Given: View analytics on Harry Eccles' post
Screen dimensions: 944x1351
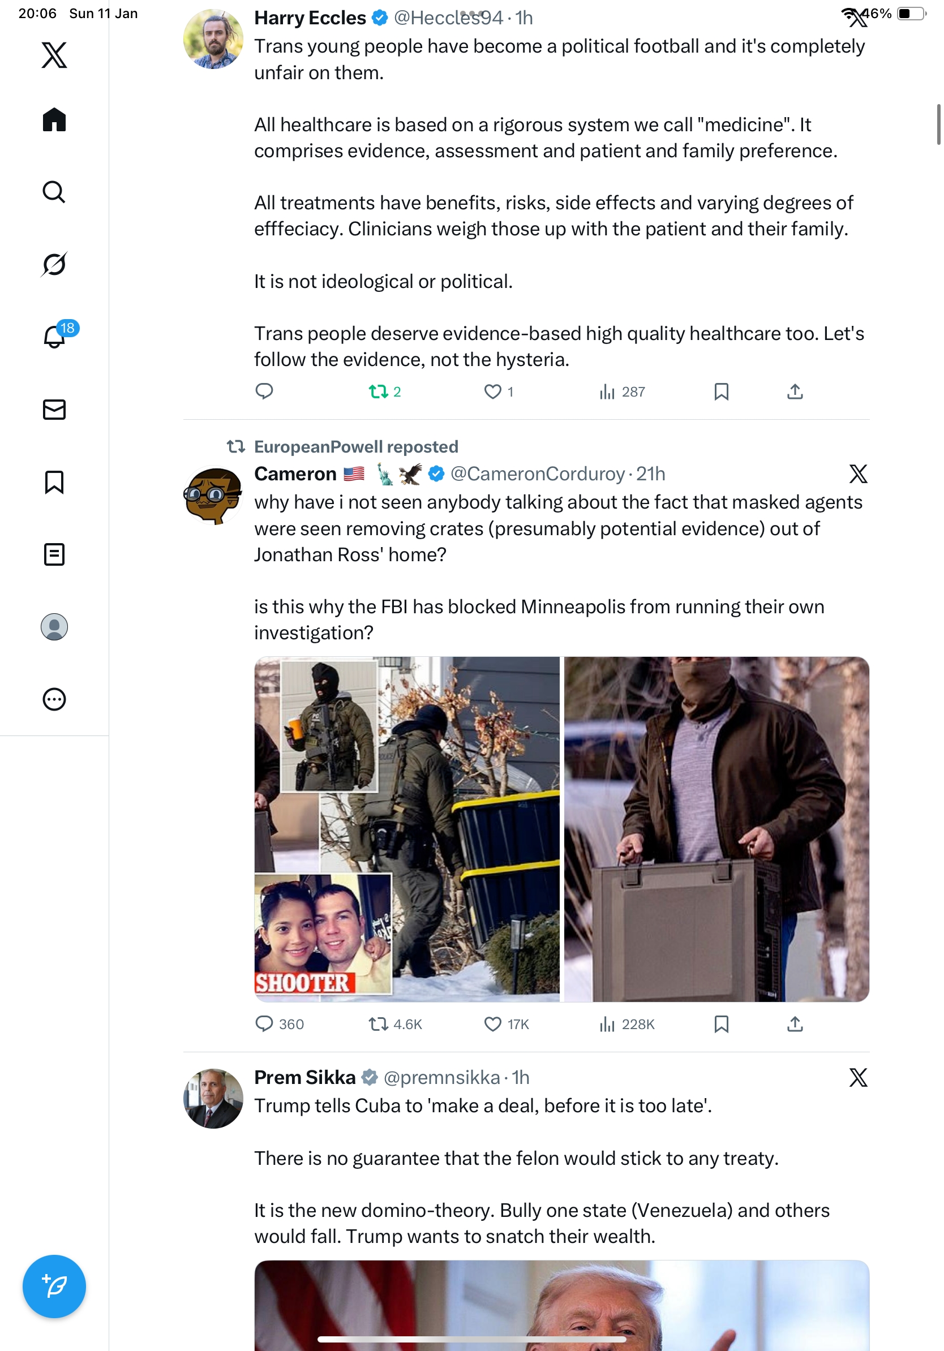Looking at the screenshot, I should (622, 392).
